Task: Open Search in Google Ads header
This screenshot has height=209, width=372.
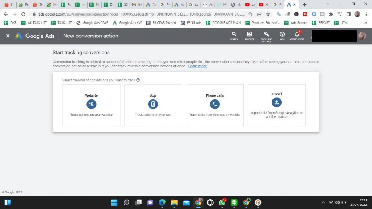Action: tap(234, 36)
